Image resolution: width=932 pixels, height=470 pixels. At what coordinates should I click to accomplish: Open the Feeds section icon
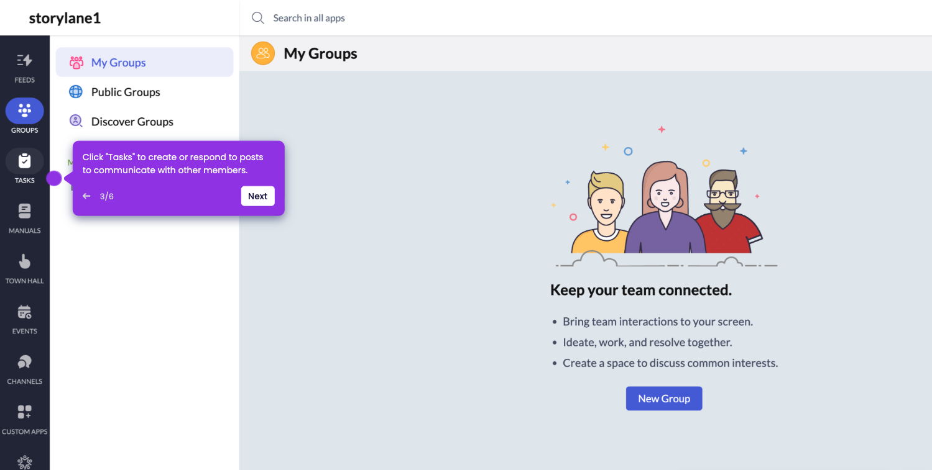click(x=24, y=60)
